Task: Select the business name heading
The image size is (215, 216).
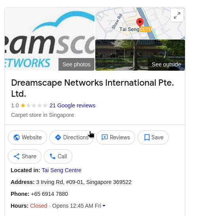Action: (x=92, y=88)
